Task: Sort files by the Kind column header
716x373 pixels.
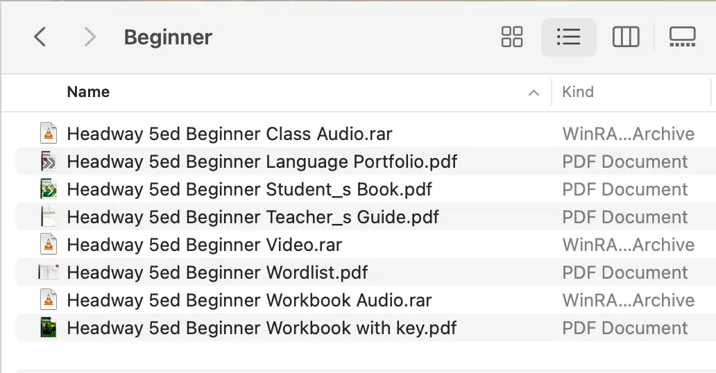Action: click(578, 92)
